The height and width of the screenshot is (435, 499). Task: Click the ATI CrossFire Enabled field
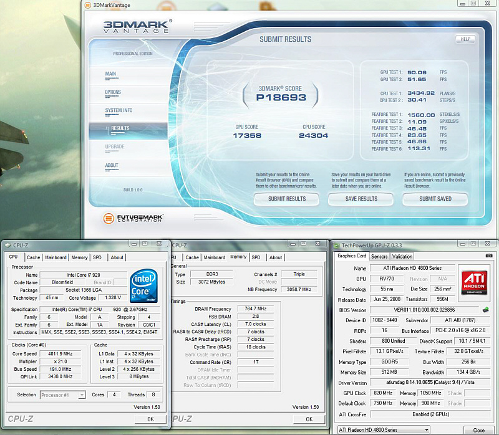(430, 414)
